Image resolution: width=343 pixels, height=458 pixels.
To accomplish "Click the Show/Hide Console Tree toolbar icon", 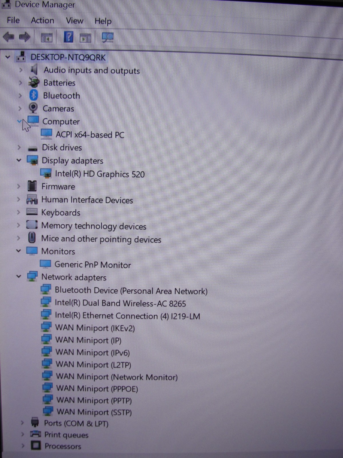I will (47, 37).
